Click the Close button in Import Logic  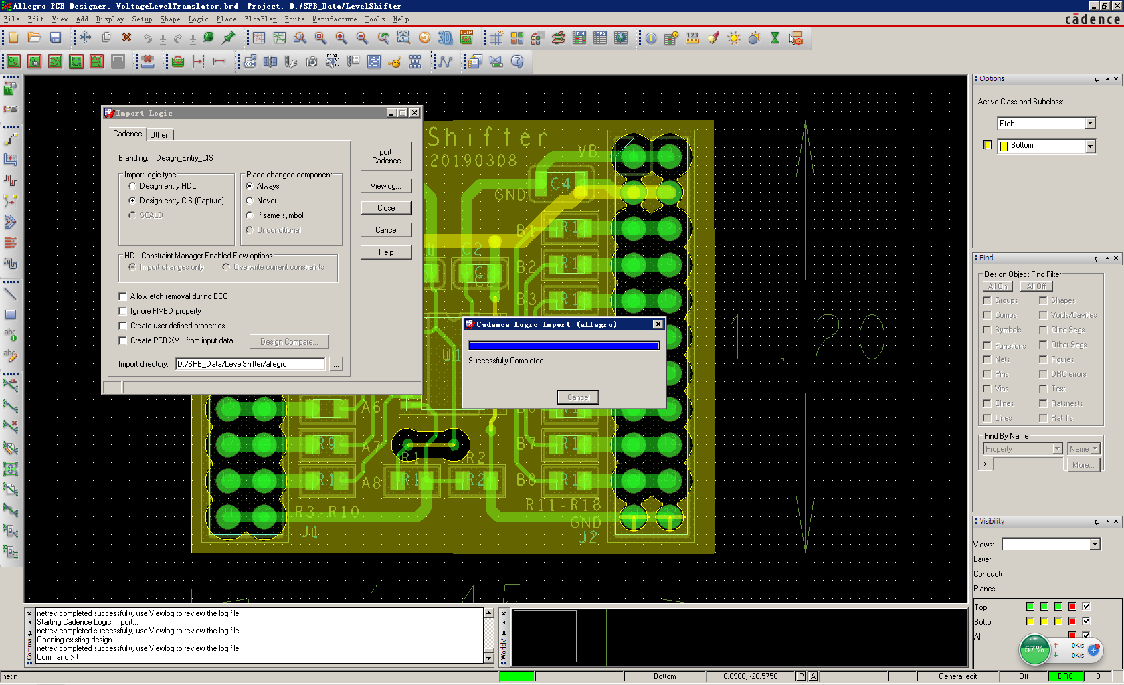(x=386, y=208)
